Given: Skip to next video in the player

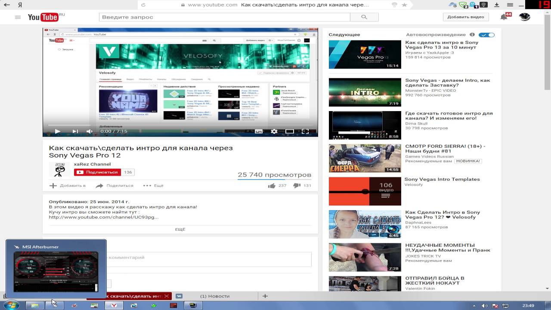Looking at the screenshot, I should tap(75, 131).
